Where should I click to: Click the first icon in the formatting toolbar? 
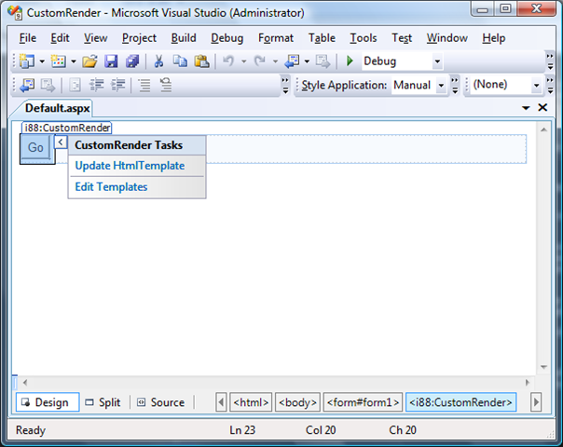pyautogui.click(x=27, y=86)
